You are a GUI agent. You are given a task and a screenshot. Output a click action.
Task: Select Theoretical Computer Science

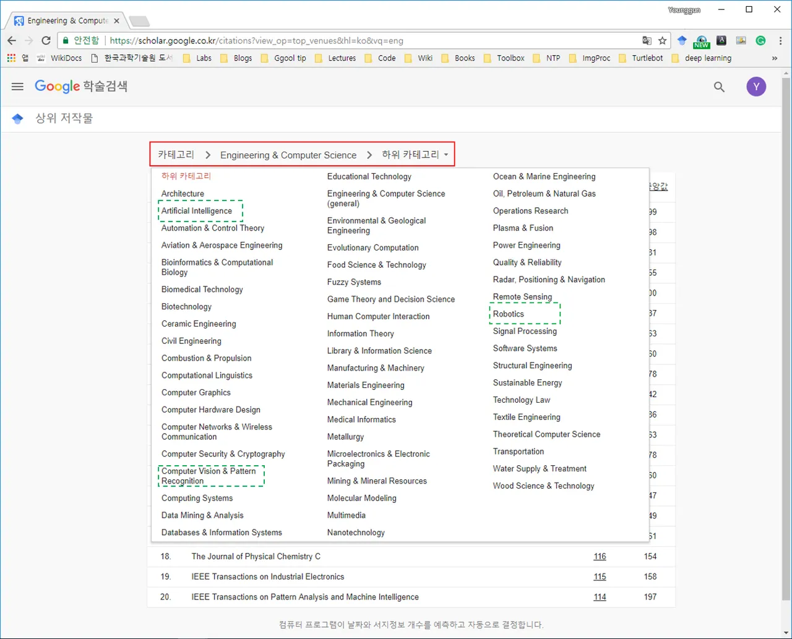click(546, 435)
